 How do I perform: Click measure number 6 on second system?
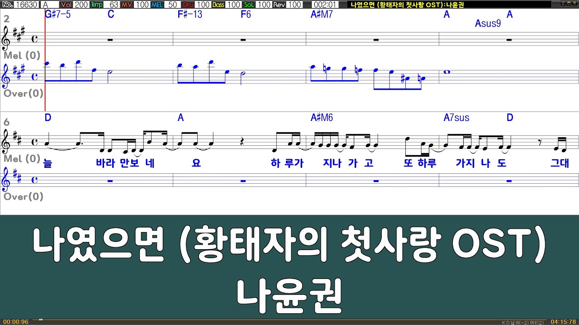coord(6,122)
